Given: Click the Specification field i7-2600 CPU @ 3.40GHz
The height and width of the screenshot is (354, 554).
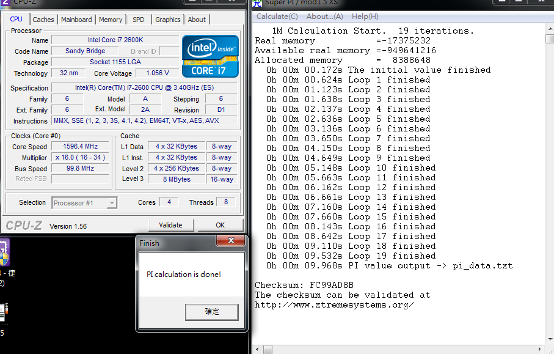Looking at the screenshot, I should (x=144, y=87).
